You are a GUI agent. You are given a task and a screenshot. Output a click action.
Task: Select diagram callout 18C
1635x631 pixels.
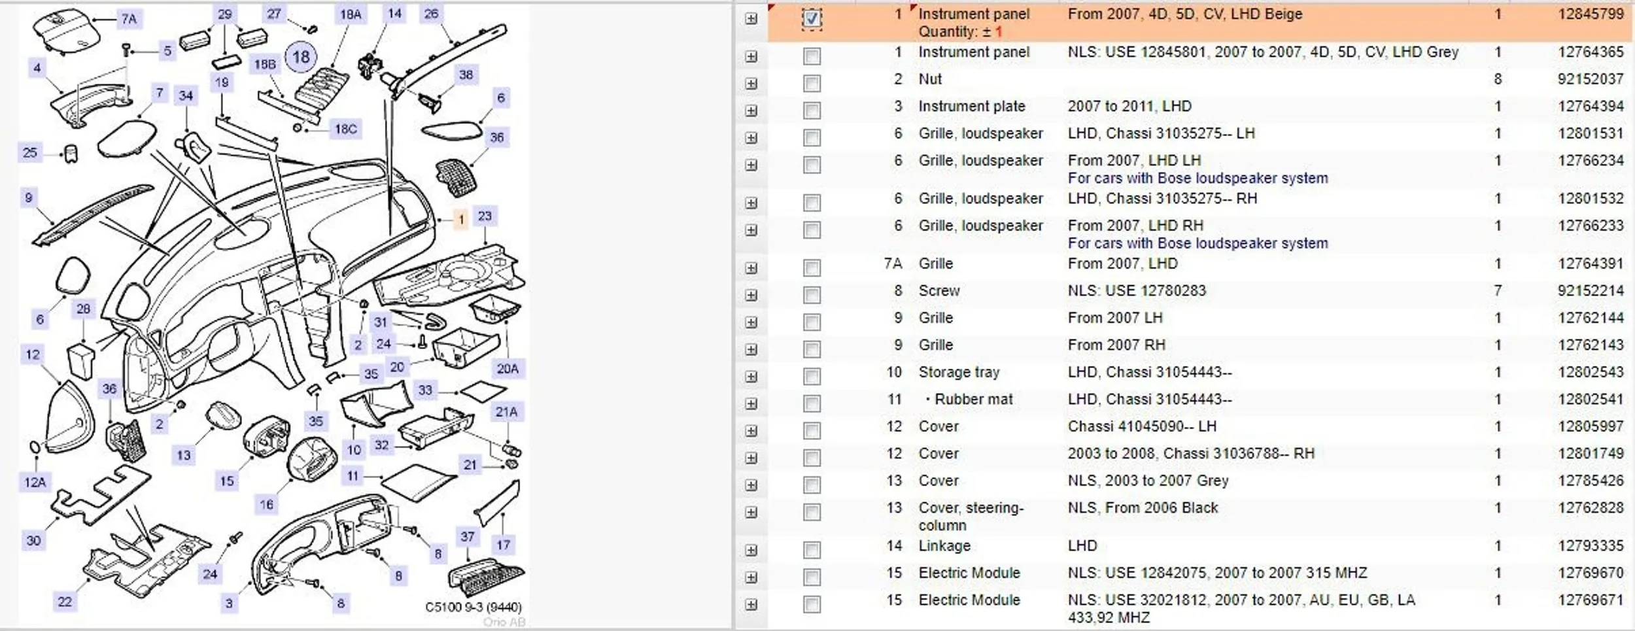pyautogui.click(x=345, y=129)
